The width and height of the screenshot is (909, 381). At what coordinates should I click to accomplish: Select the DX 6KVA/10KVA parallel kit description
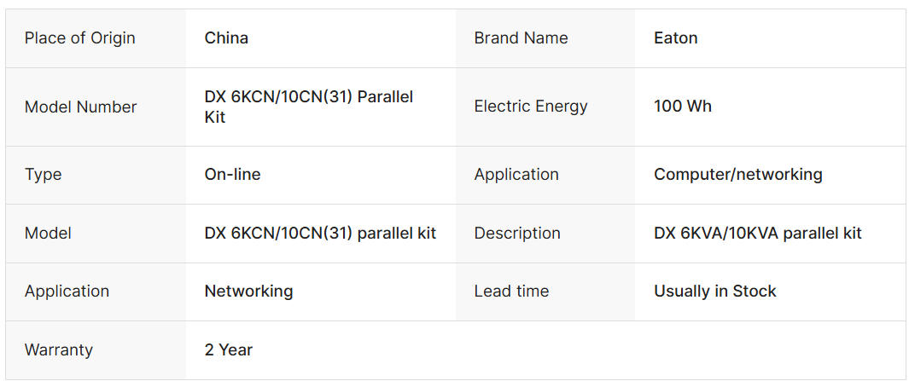tap(757, 234)
